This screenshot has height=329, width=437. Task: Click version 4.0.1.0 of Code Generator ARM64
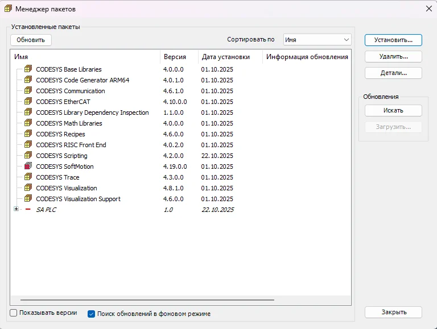click(174, 80)
